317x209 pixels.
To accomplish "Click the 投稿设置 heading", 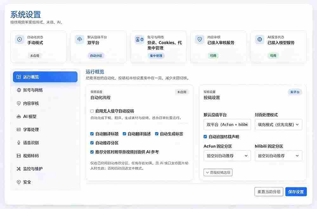I will pyautogui.click(x=212, y=98).
